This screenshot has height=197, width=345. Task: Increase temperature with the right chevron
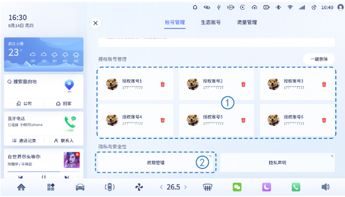[186, 187]
